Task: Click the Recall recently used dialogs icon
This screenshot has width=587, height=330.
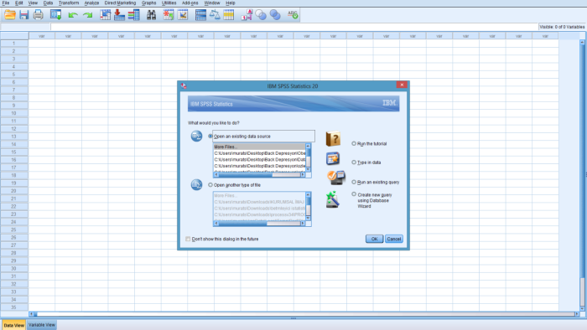Action: [56, 15]
